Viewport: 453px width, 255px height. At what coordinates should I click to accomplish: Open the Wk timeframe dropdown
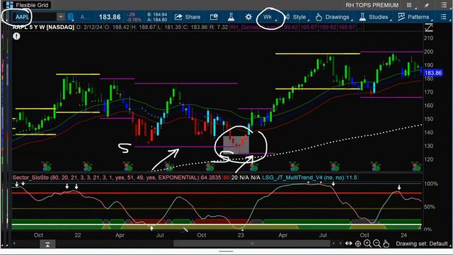point(269,17)
